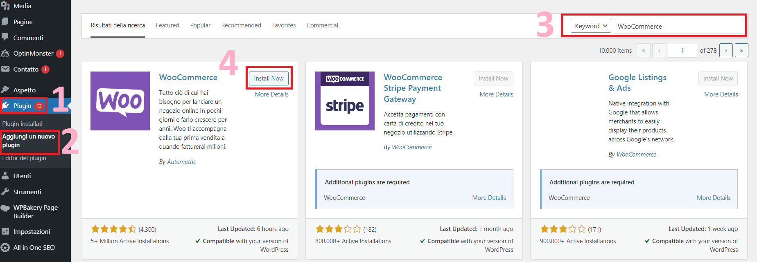
Task: Click the Stripe Payment Gateway logo thumbnail
Action: [x=345, y=101]
